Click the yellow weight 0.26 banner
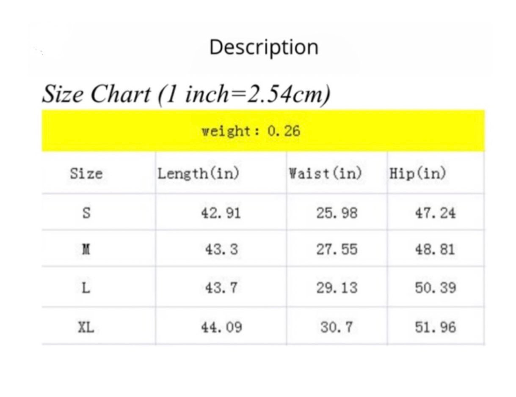 [x=263, y=131]
